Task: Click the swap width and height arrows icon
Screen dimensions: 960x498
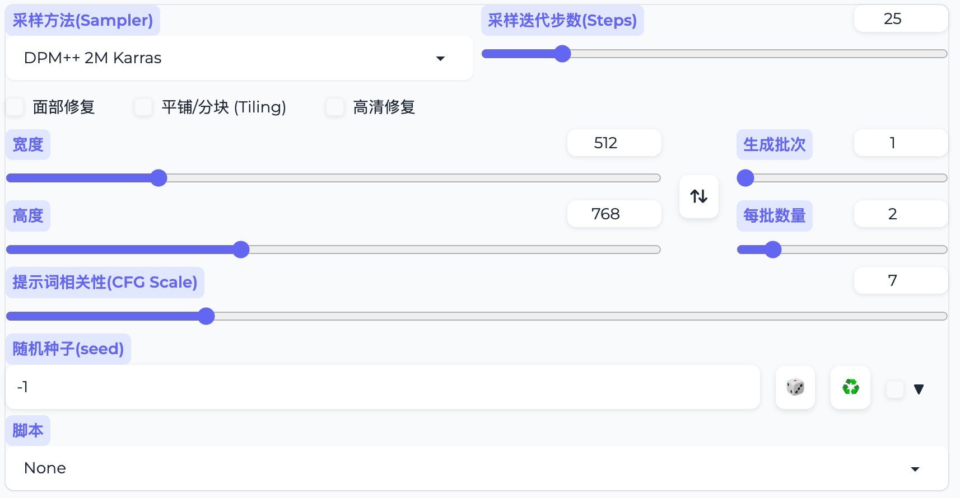Action: (x=699, y=196)
